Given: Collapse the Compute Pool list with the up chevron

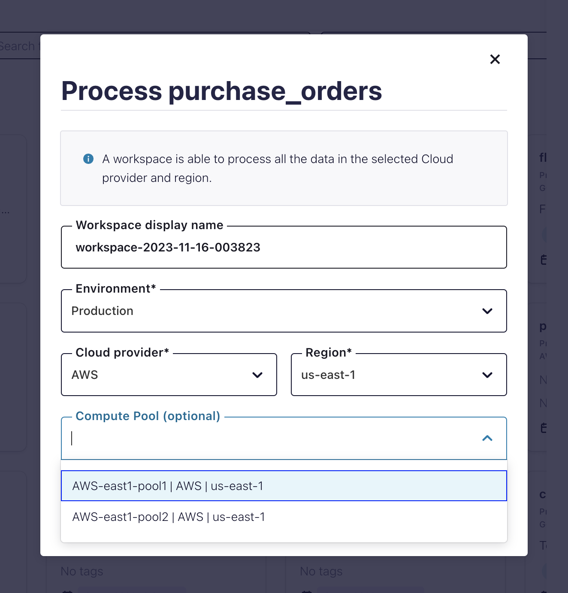Looking at the screenshot, I should (487, 438).
